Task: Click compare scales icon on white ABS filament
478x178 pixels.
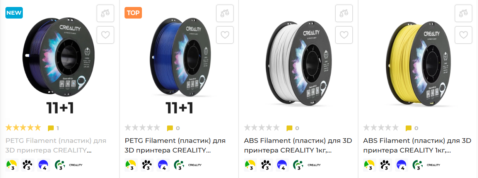Action: (x=344, y=14)
